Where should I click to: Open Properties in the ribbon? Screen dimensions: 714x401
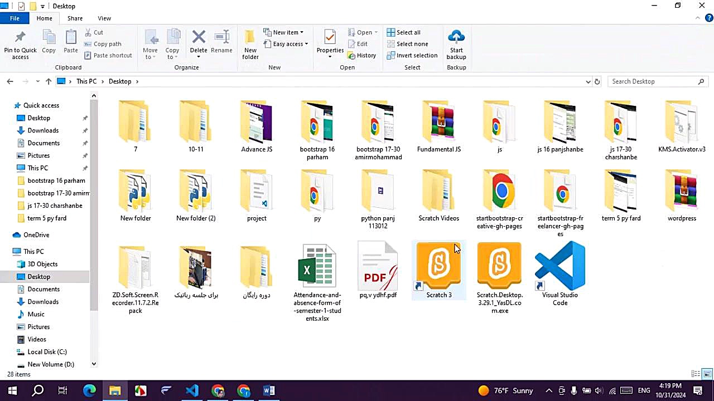point(330,43)
